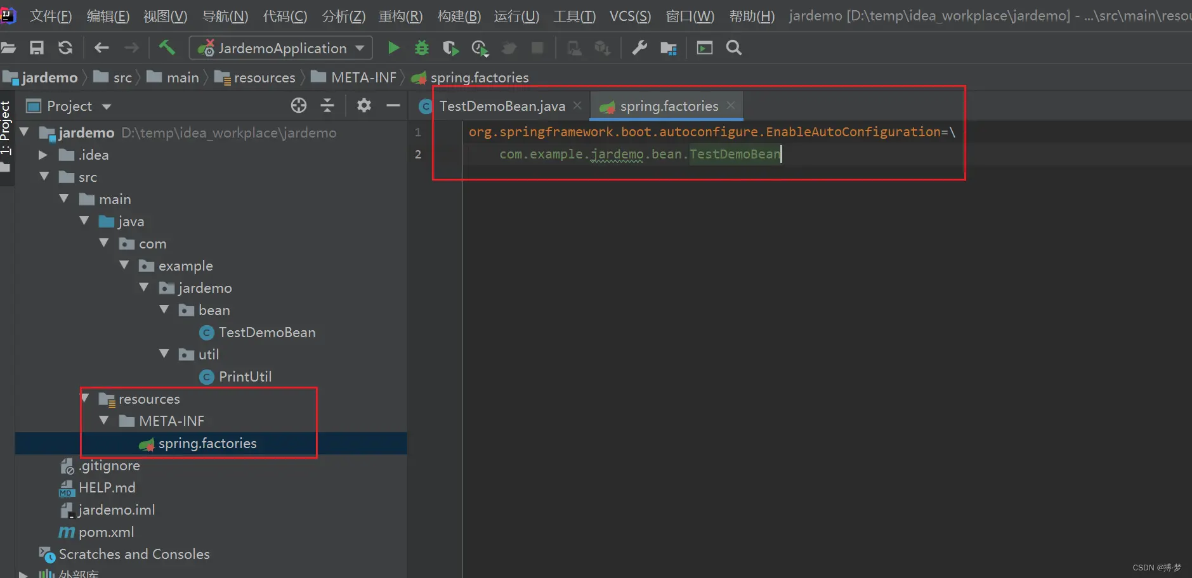Screen dimensions: 1192x578
Task: Collapse the src folder arrow
Action: click(44, 177)
